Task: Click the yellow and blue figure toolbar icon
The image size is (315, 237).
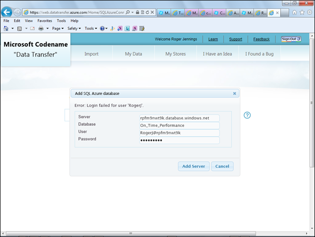Action: pyautogui.click(x=112, y=28)
